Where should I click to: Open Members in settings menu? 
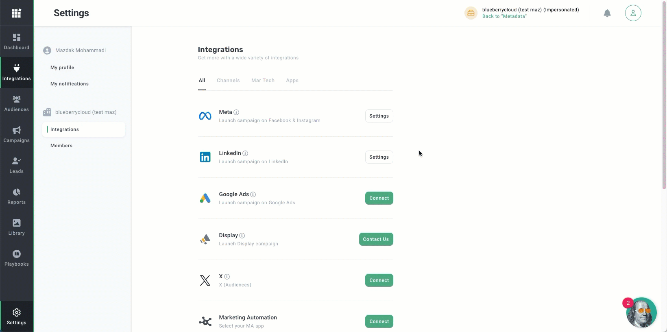61,146
